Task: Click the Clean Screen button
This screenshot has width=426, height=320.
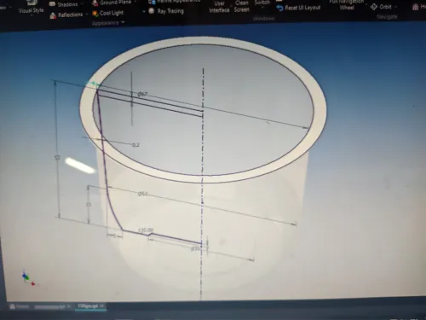Action: pos(242,6)
